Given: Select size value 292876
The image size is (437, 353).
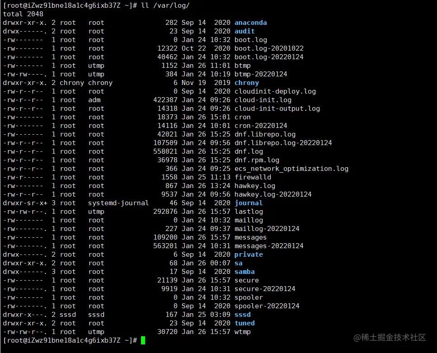Looking at the screenshot, I should [x=165, y=212].
